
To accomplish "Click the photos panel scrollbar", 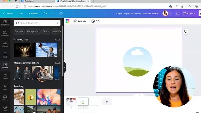I will 63,51.
